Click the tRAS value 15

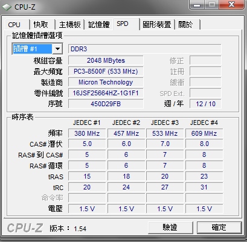pyautogui.click(x=87, y=176)
